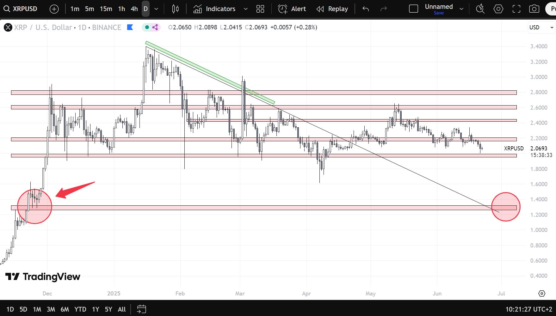Click the 2025 label on the time axis
This screenshot has height=316, width=556.
tap(114, 293)
